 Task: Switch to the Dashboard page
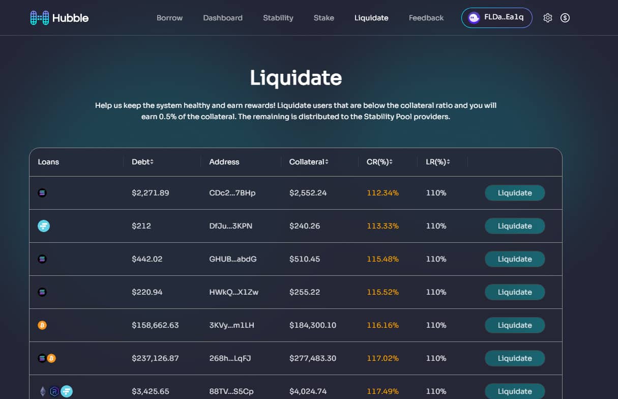click(x=223, y=17)
